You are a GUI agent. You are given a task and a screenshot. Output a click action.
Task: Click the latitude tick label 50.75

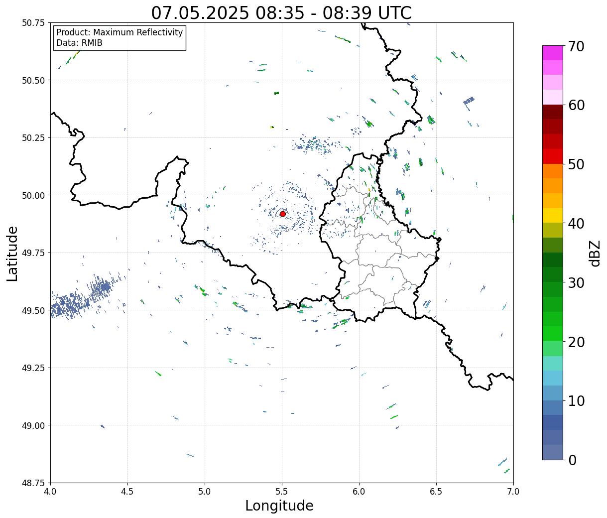[33, 23]
